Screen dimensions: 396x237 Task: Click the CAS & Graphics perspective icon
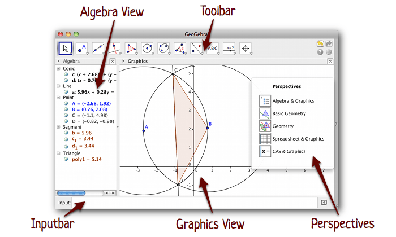point(265,151)
